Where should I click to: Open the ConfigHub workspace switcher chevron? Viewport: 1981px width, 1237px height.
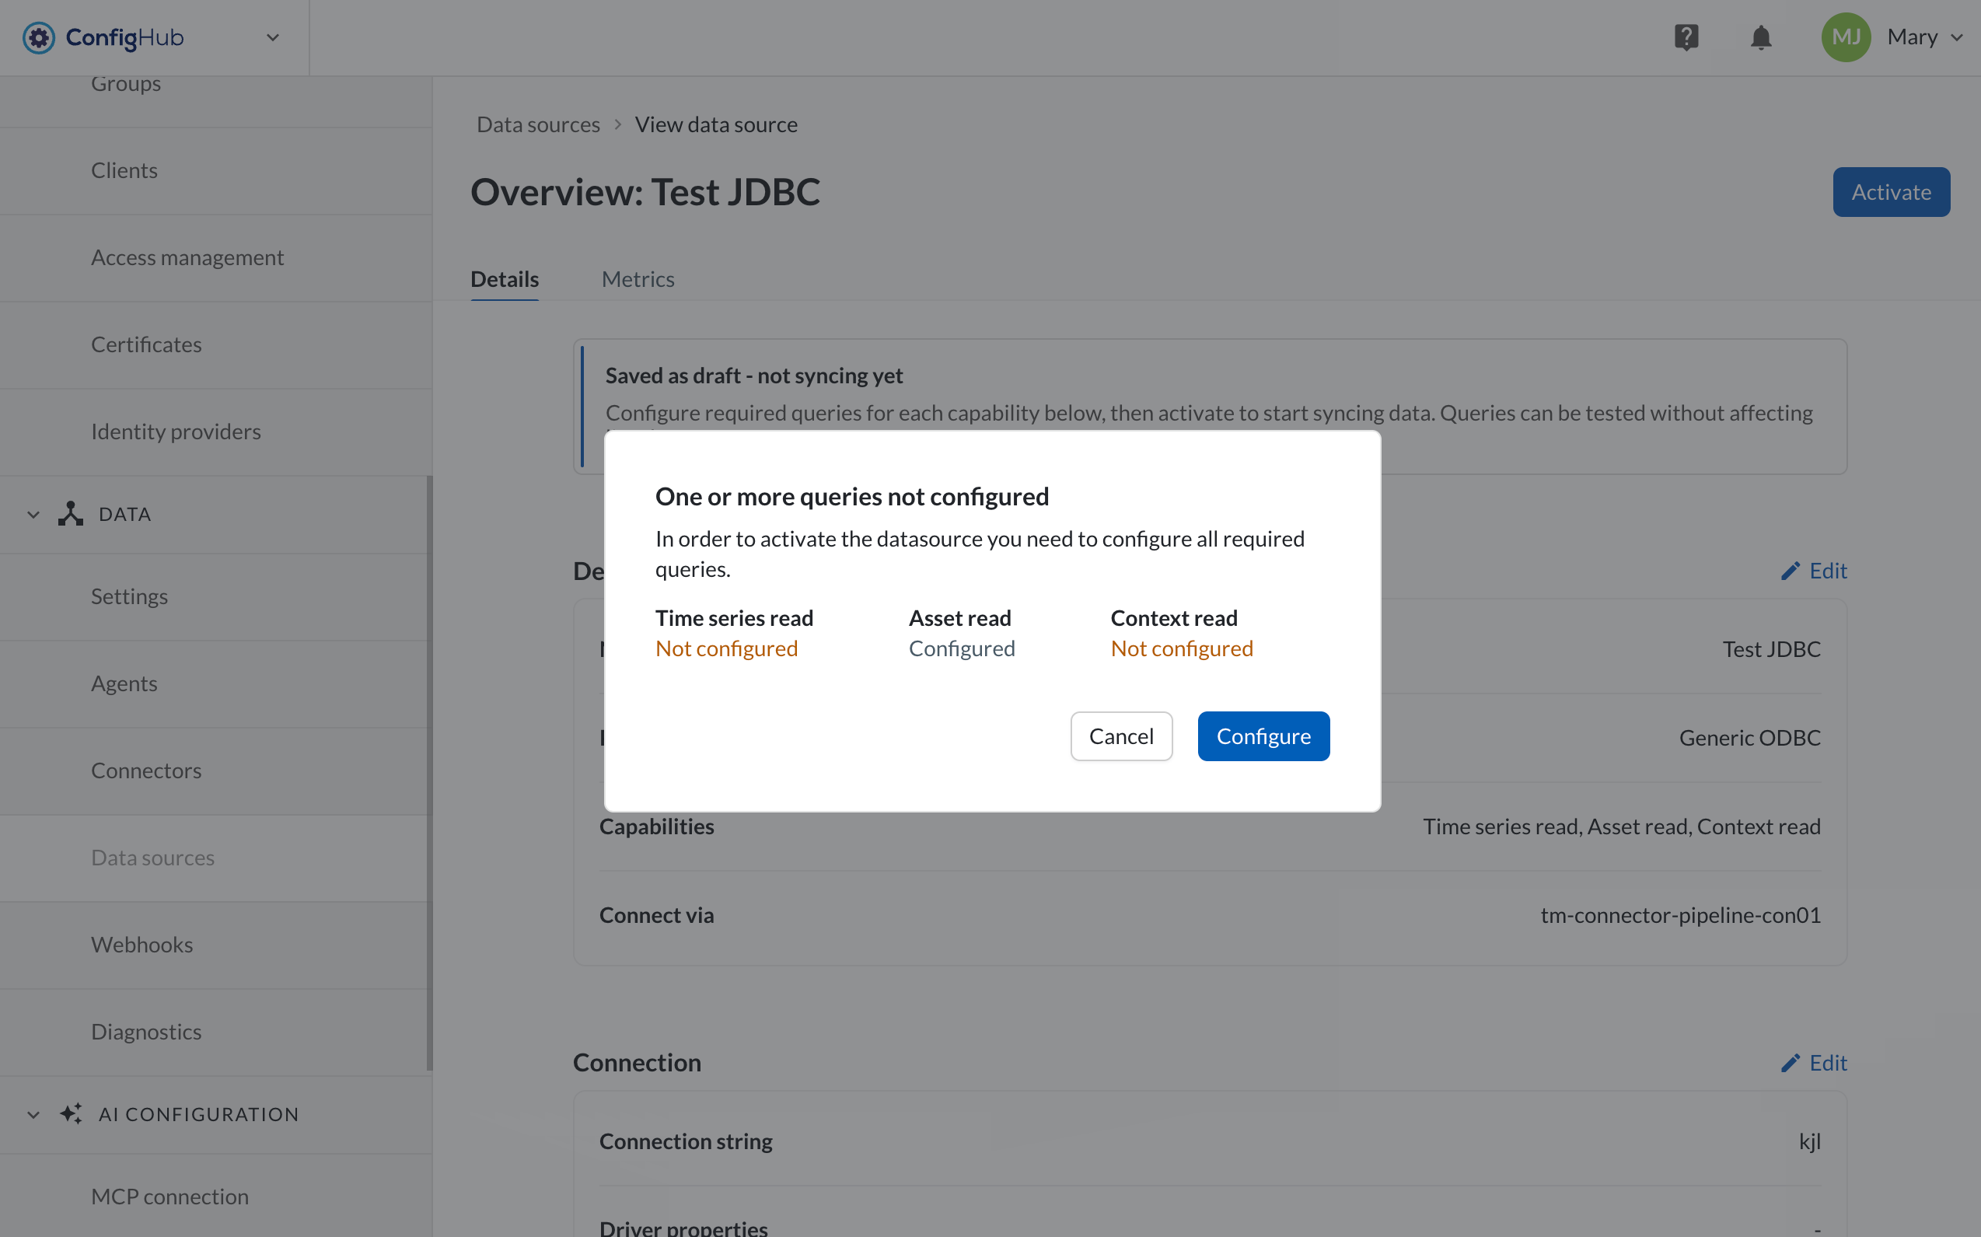tap(272, 37)
